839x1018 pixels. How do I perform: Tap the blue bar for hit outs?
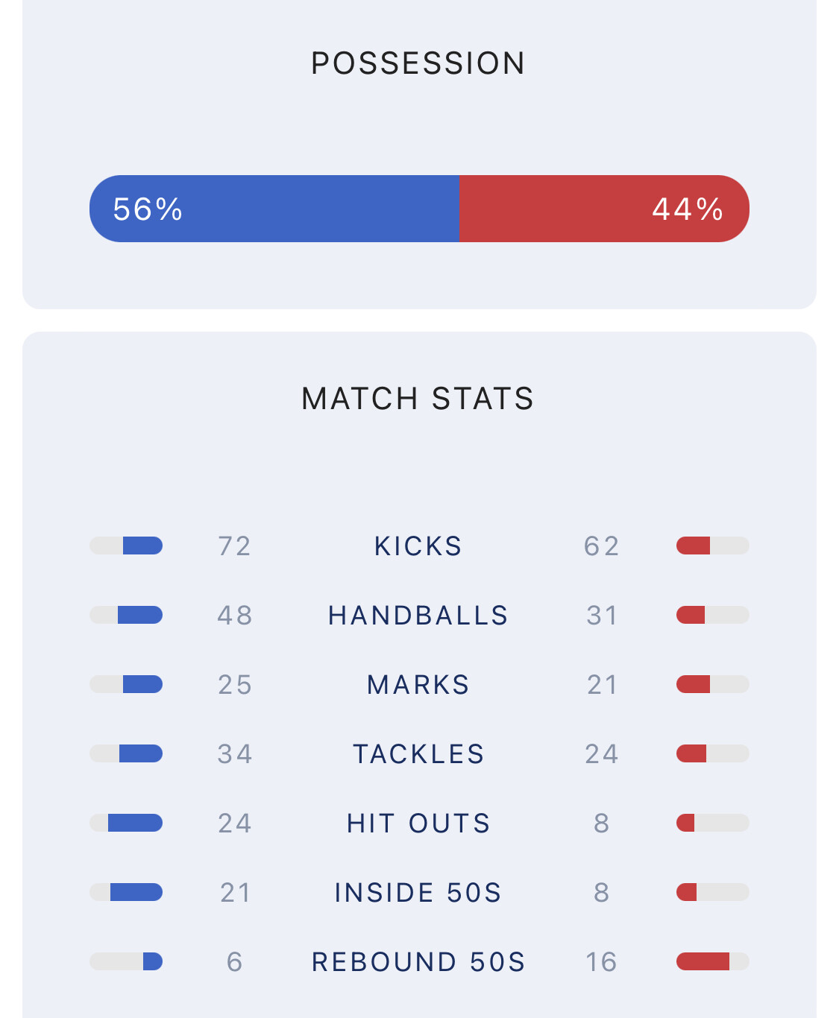point(135,823)
